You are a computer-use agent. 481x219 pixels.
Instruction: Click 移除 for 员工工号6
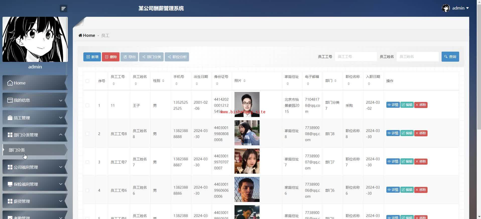(x=421, y=190)
